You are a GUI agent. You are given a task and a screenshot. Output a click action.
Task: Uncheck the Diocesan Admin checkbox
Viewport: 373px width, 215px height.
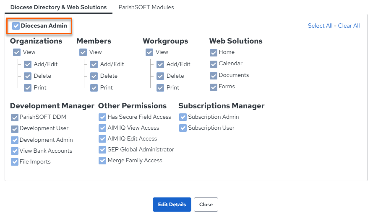tap(16, 26)
